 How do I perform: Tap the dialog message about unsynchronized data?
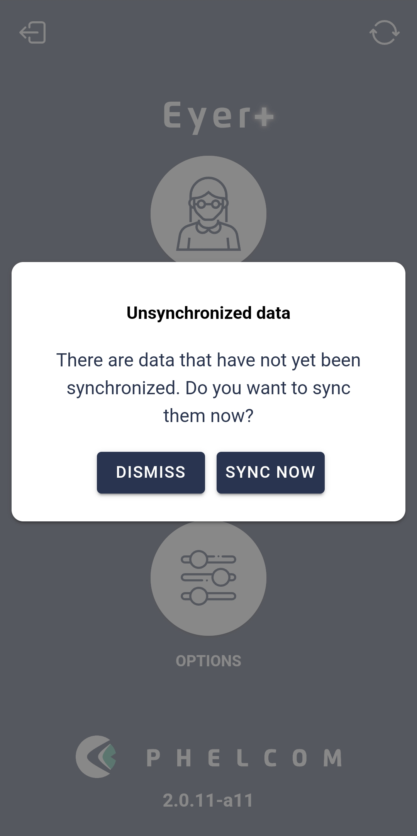click(208, 388)
